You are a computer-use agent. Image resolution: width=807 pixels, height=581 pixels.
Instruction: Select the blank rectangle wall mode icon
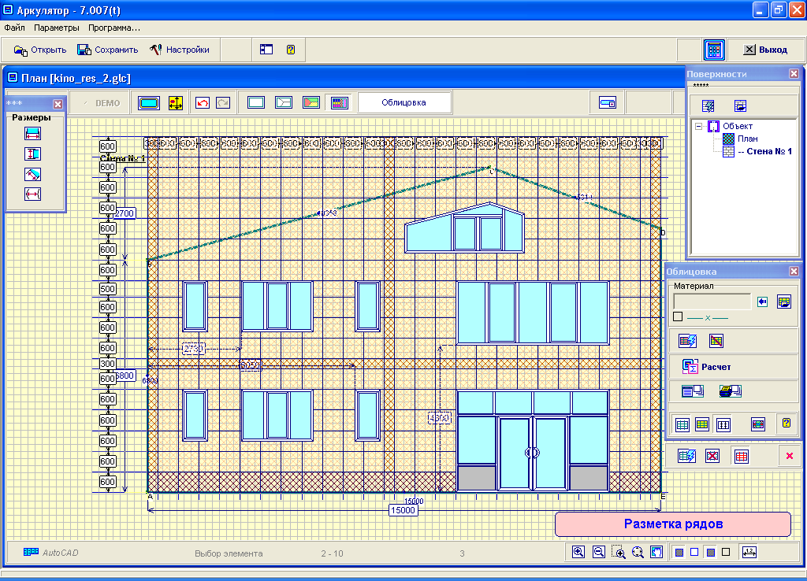tap(256, 102)
